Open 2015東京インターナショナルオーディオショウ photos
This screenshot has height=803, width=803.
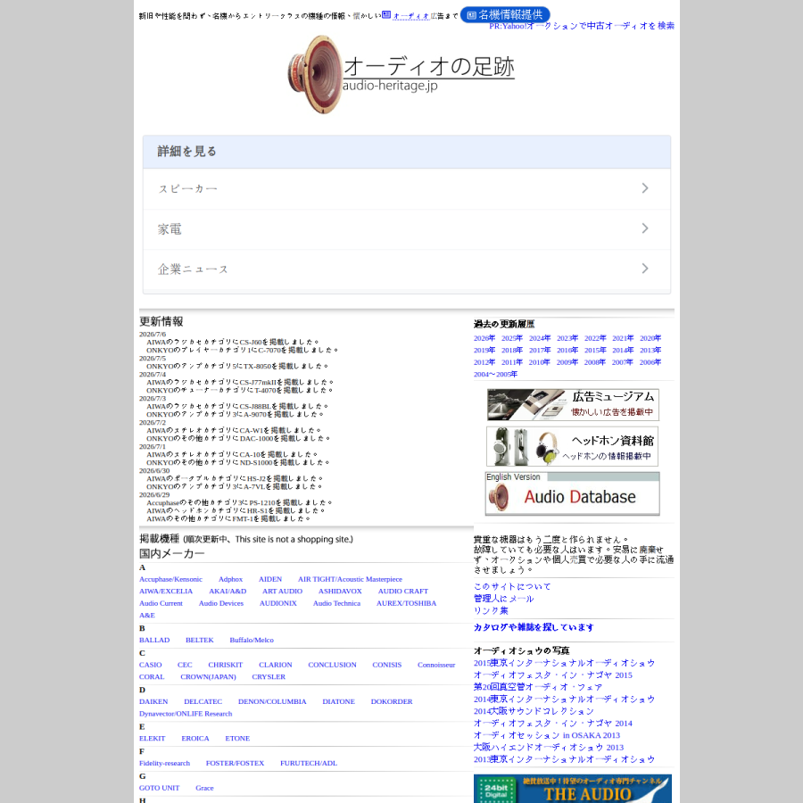(564, 663)
